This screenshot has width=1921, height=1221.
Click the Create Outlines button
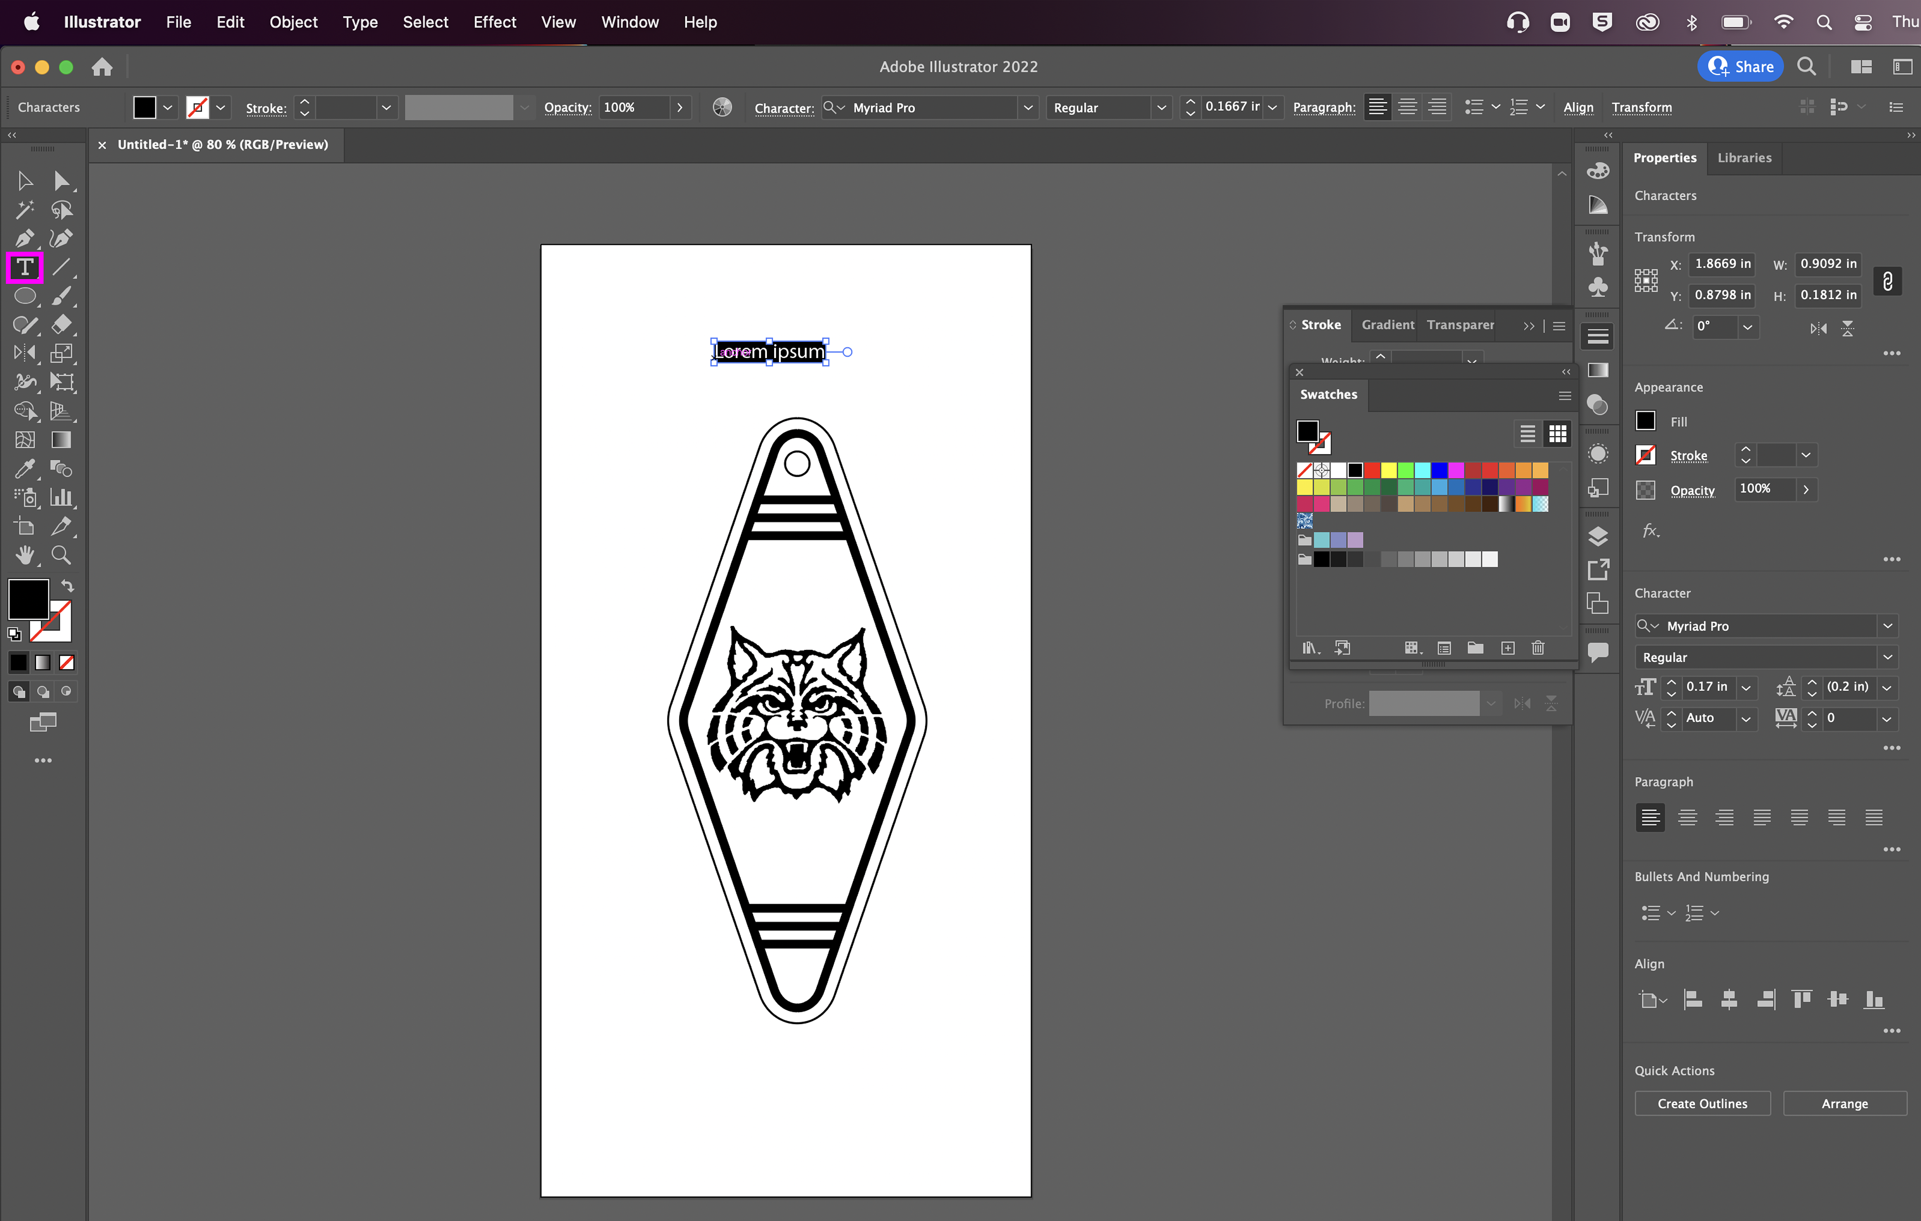[1702, 1104]
